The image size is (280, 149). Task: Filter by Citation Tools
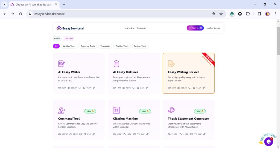click(x=122, y=46)
